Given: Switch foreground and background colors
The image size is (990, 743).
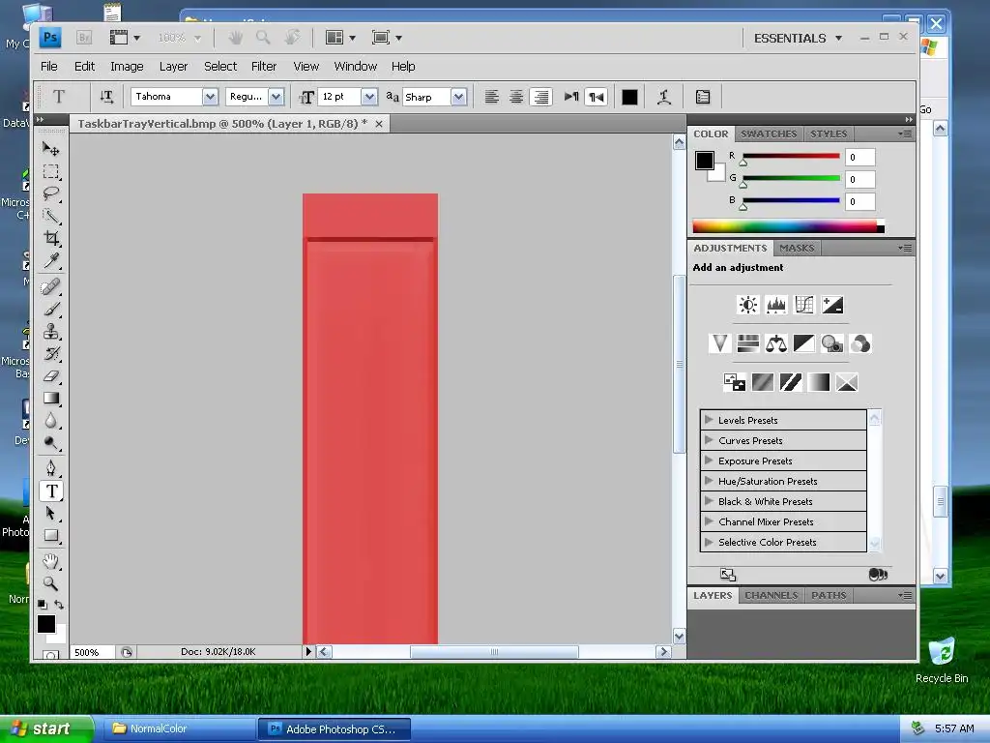Looking at the screenshot, I should point(59,605).
